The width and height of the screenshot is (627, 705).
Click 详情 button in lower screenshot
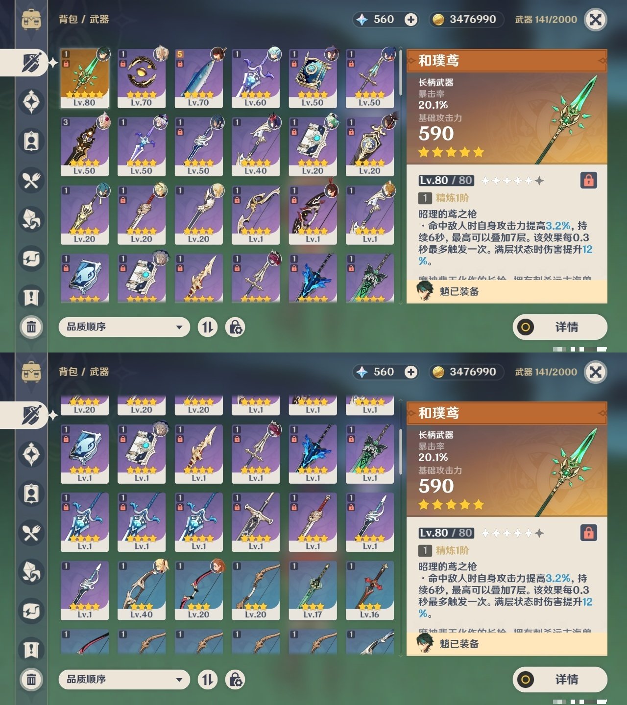point(560,680)
